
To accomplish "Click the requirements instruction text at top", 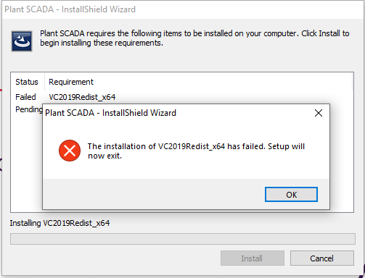I will click(x=194, y=38).
